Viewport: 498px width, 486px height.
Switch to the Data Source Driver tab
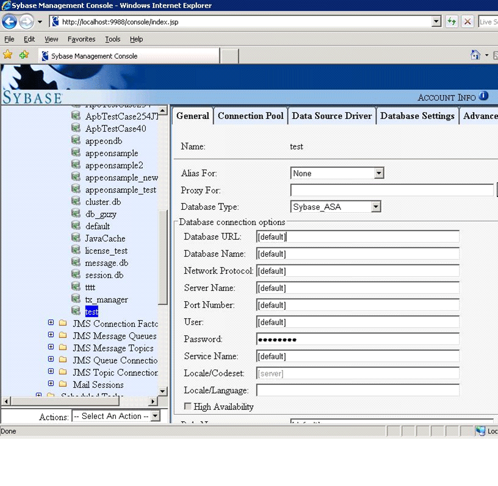pyautogui.click(x=332, y=116)
